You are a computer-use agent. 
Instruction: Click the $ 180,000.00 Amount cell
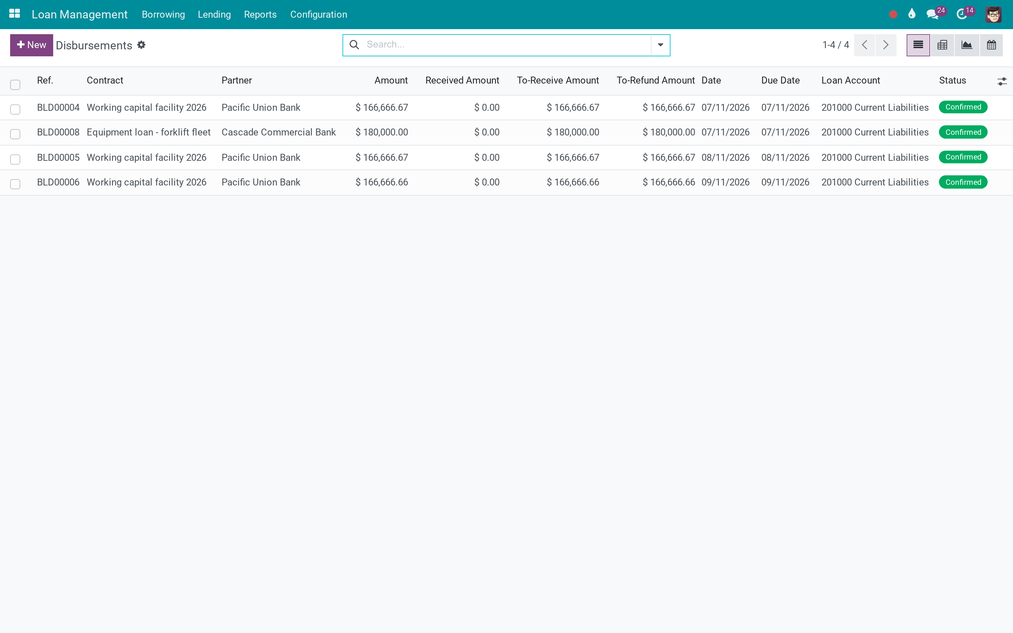click(x=382, y=132)
